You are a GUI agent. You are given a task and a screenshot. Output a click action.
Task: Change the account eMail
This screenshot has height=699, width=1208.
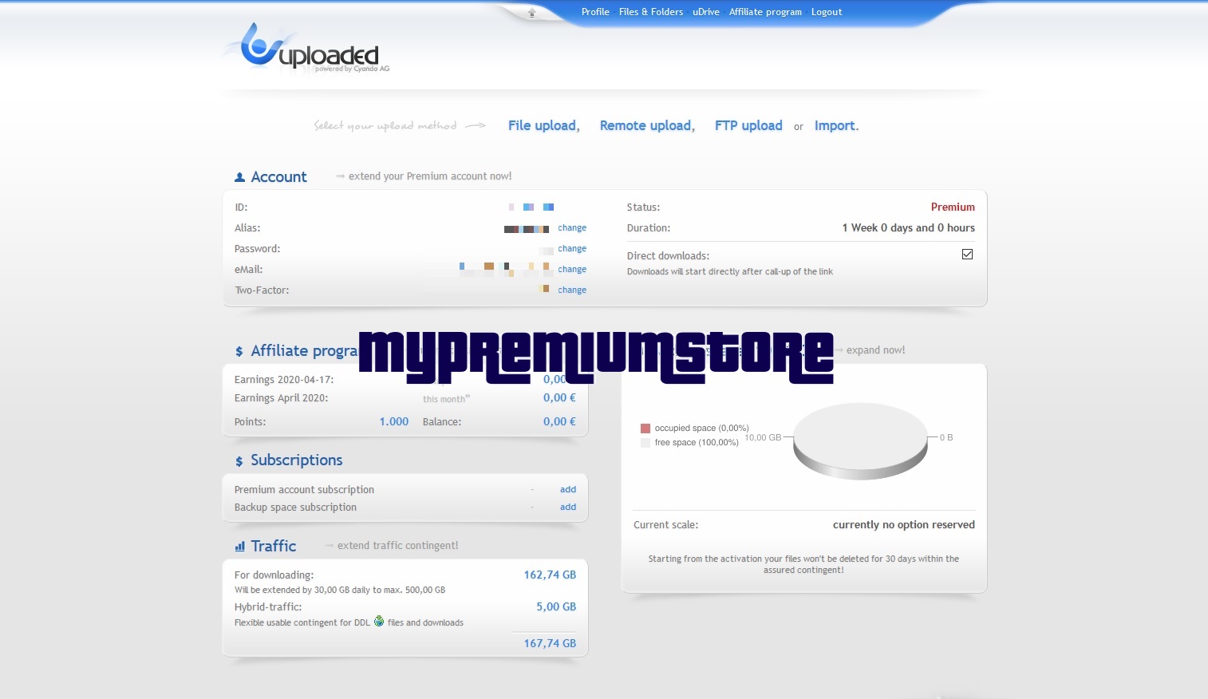(x=572, y=270)
